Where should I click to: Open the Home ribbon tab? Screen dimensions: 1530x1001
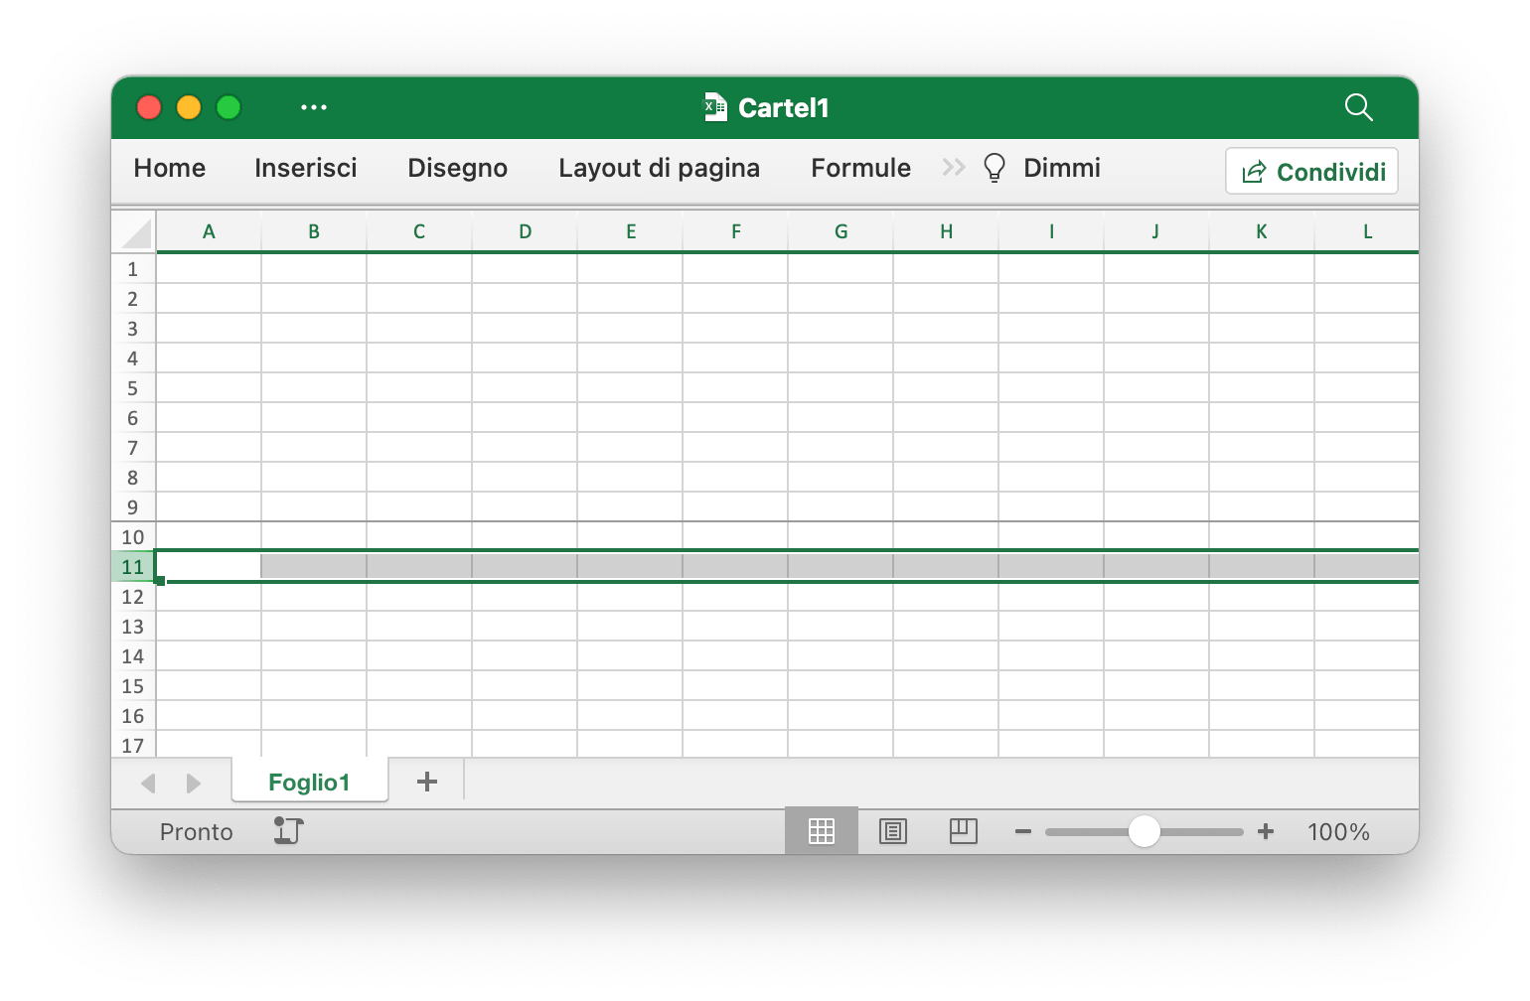[x=170, y=168]
